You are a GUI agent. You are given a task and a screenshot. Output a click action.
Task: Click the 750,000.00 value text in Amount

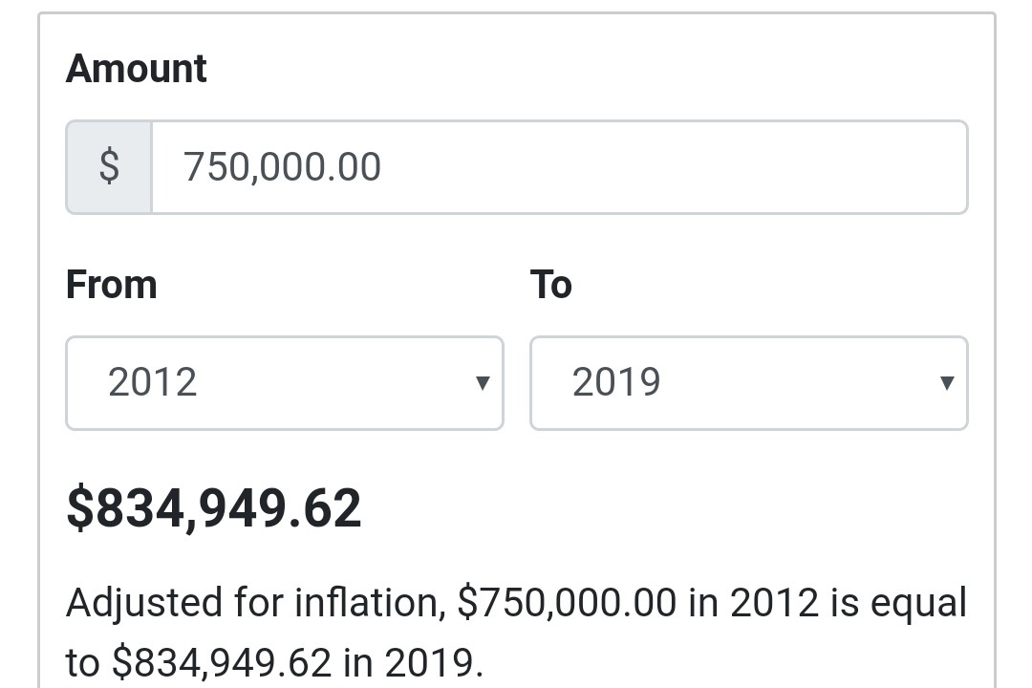(282, 167)
